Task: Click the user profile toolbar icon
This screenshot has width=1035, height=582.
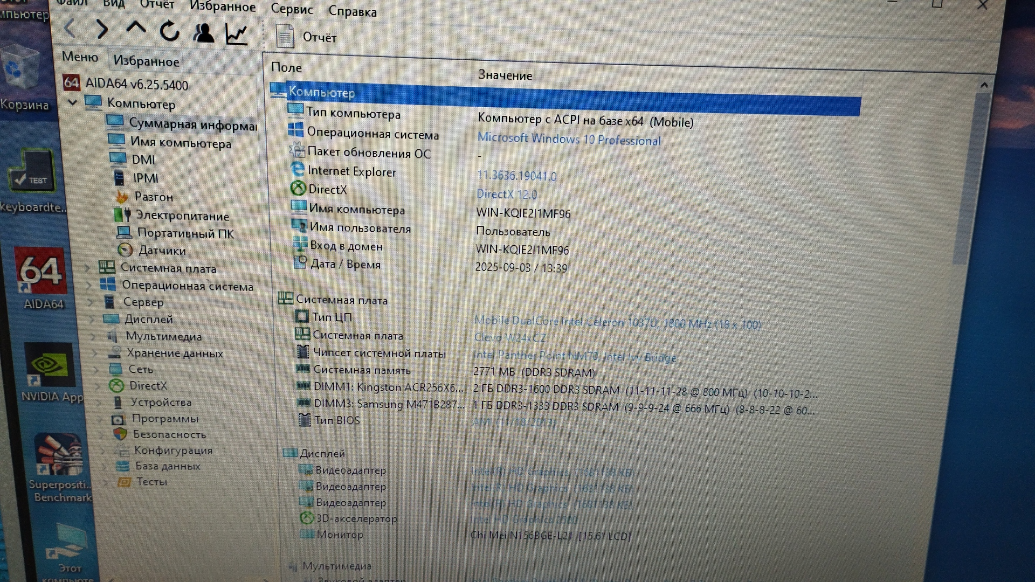Action: click(203, 33)
